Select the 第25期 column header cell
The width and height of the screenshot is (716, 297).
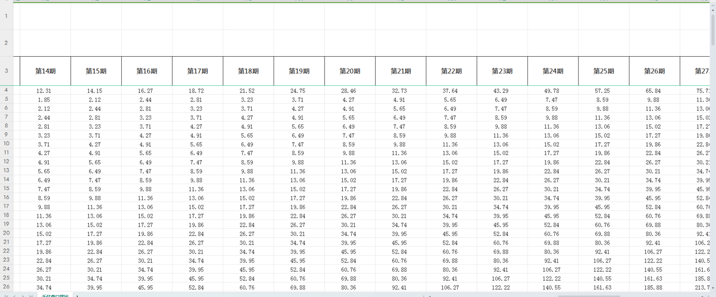(604, 71)
